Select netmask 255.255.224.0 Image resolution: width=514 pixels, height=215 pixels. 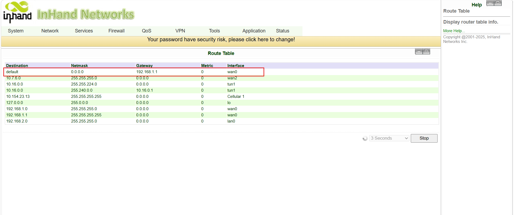[x=84, y=84]
